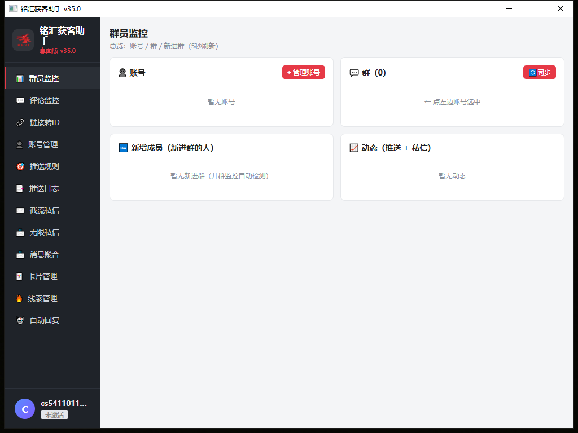Open the 群员监控 menu item
Screen dimensions: 578x433
tap(52, 78)
